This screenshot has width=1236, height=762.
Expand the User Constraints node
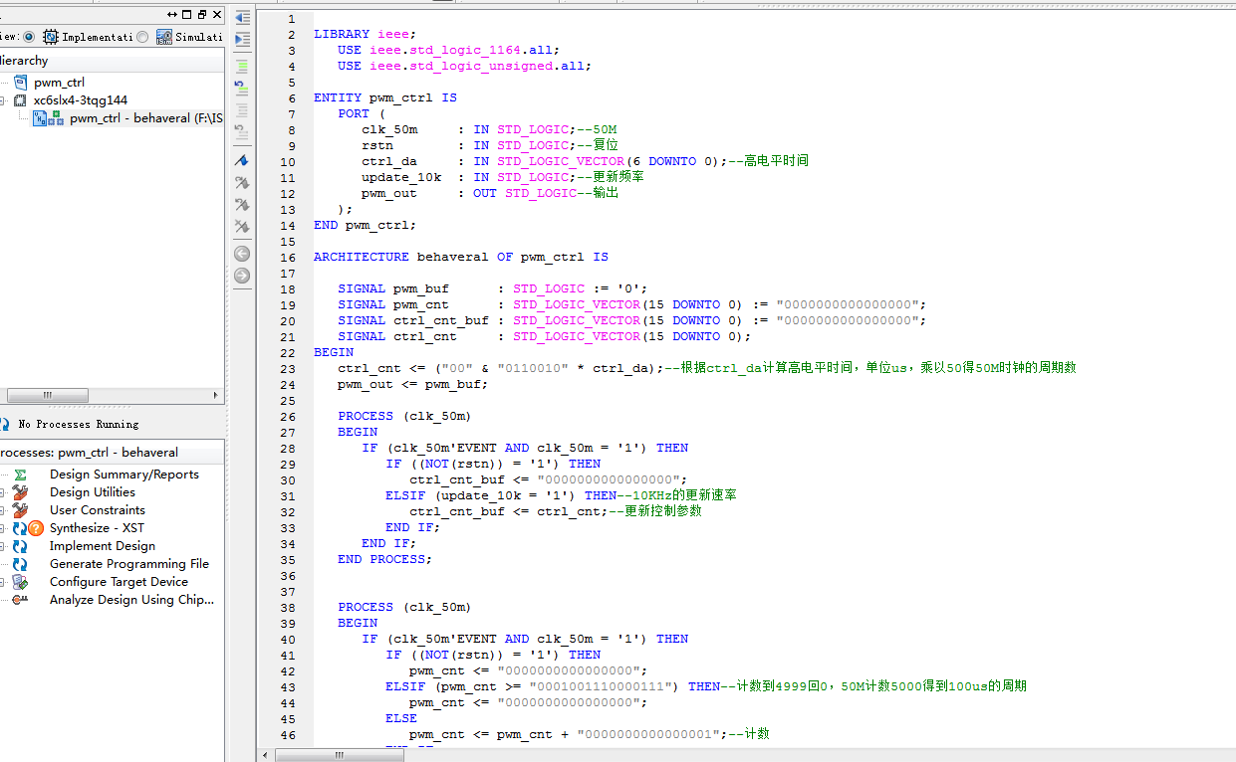3,510
